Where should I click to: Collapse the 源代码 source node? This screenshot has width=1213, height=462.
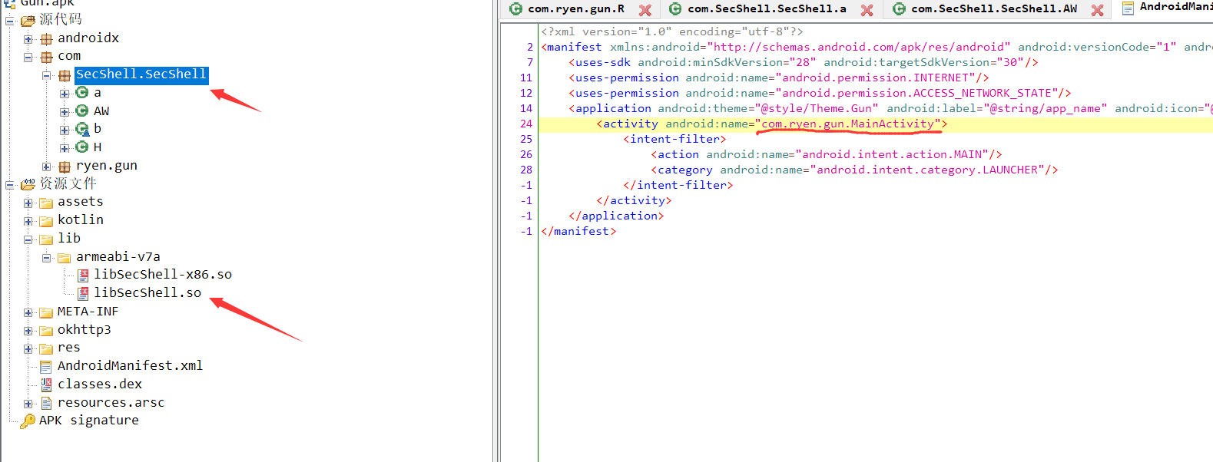(x=10, y=21)
